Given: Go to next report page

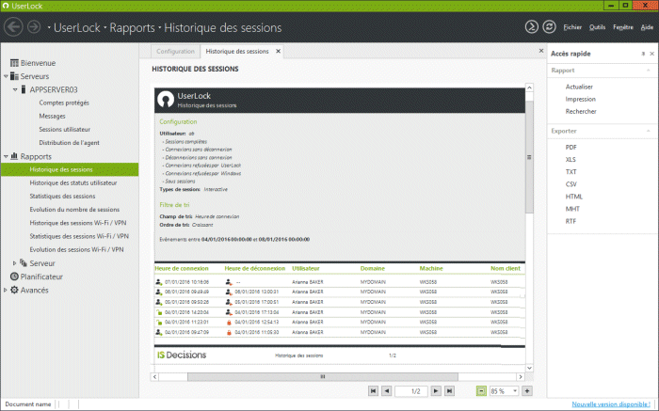Looking at the screenshot, I should (436, 391).
